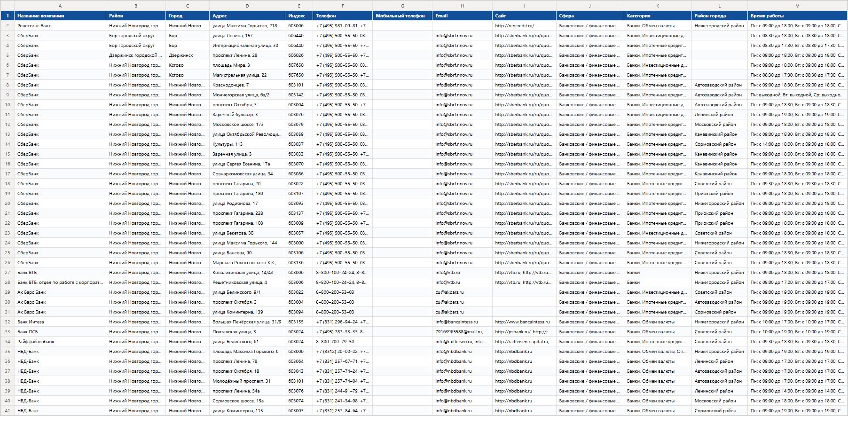Click the 'Индекс' header cell

(299, 16)
